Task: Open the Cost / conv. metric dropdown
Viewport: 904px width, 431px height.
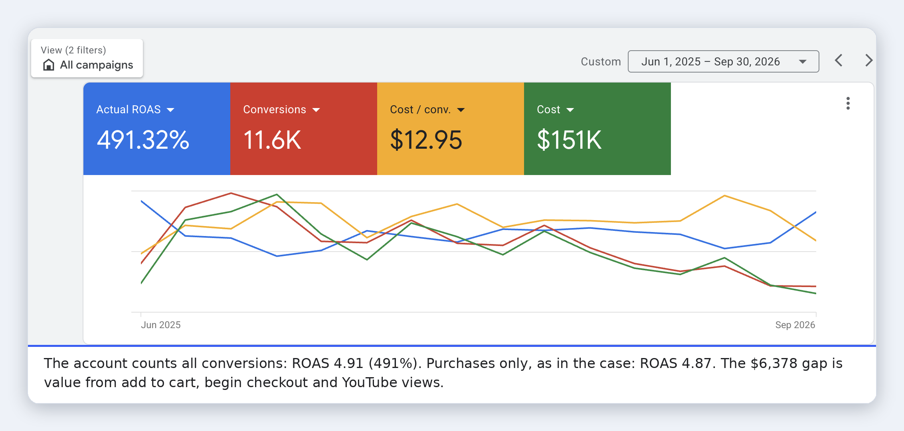Action: tap(461, 110)
